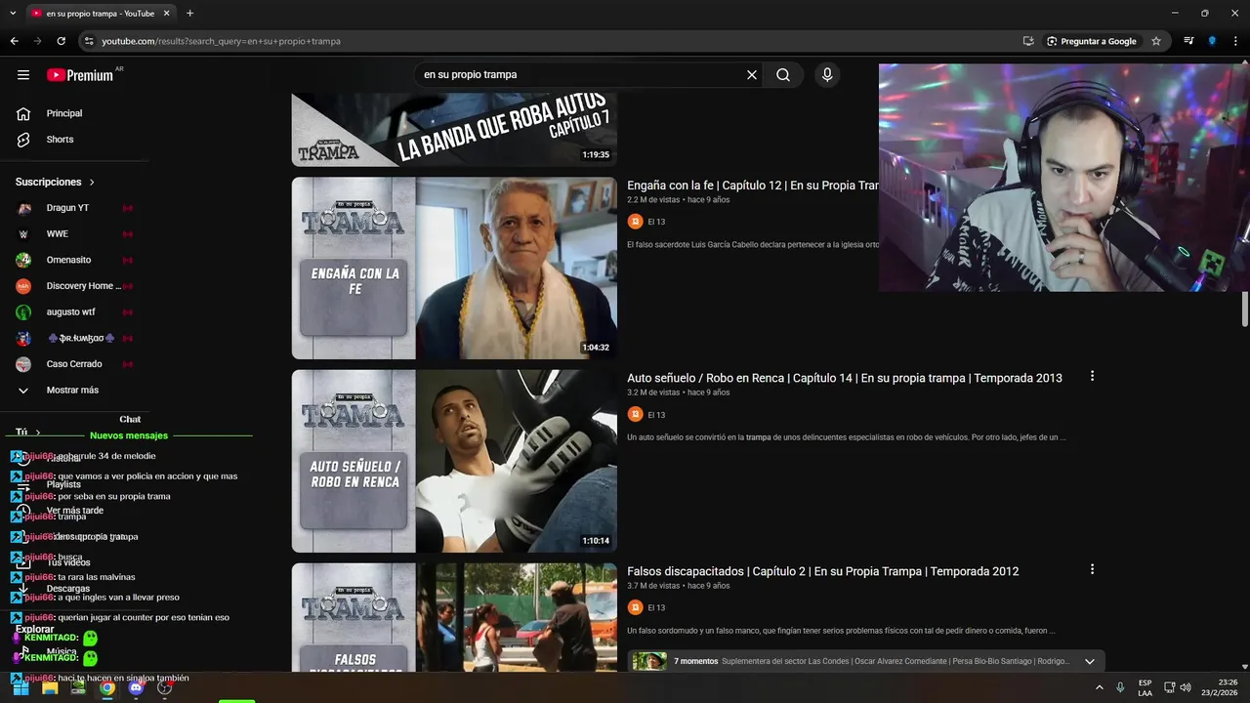Open Ver más tarde in sidebar
The width and height of the screenshot is (1250, 703).
coord(74,511)
